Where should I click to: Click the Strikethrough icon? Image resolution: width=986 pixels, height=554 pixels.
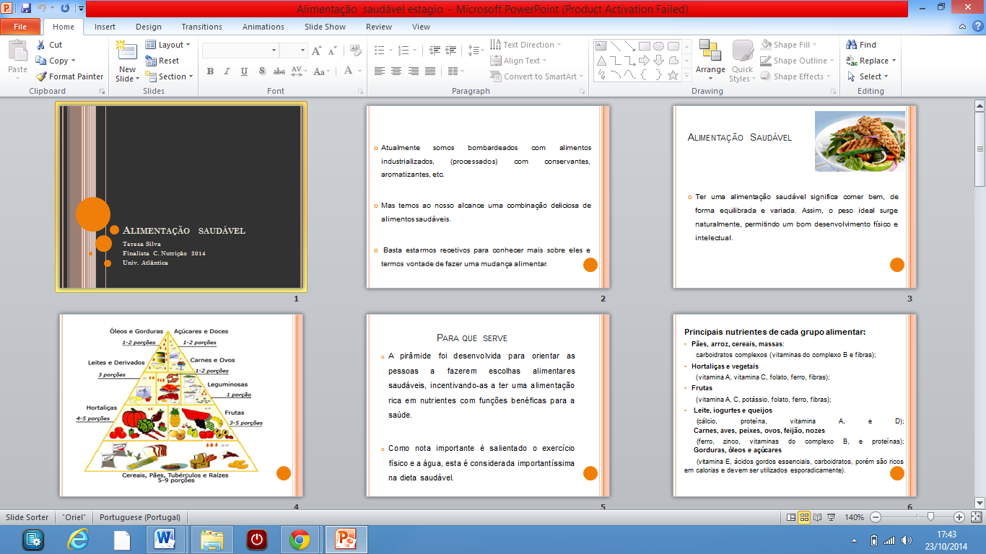[279, 71]
